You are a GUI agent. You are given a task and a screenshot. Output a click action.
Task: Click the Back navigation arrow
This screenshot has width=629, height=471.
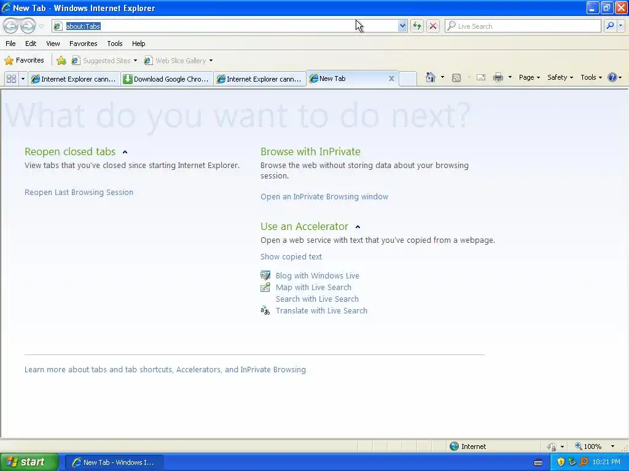point(11,26)
